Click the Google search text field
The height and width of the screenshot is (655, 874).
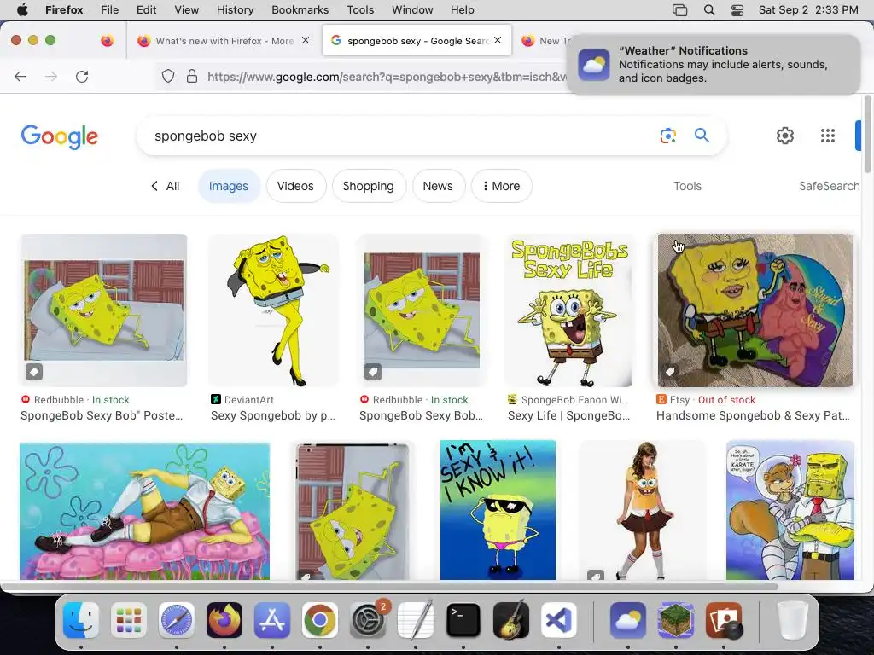click(x=401, y=136)
